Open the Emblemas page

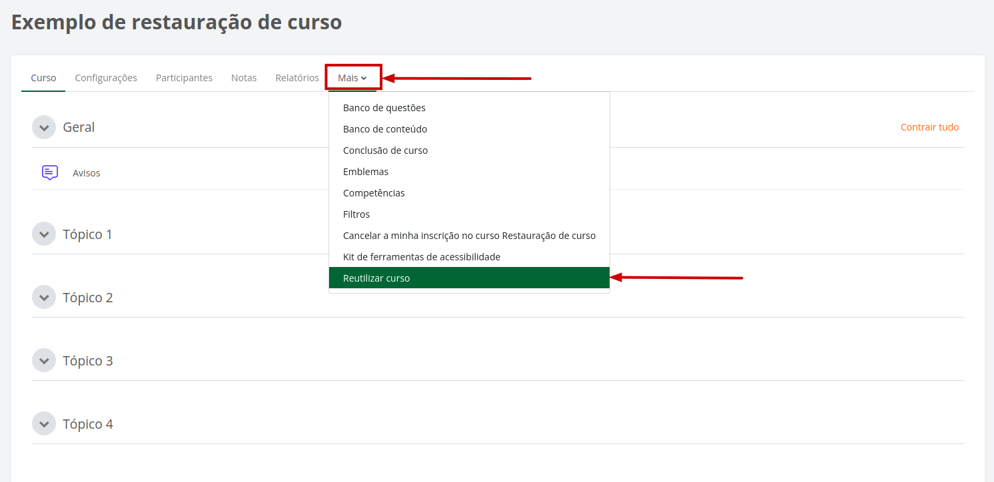click(366, 171)
